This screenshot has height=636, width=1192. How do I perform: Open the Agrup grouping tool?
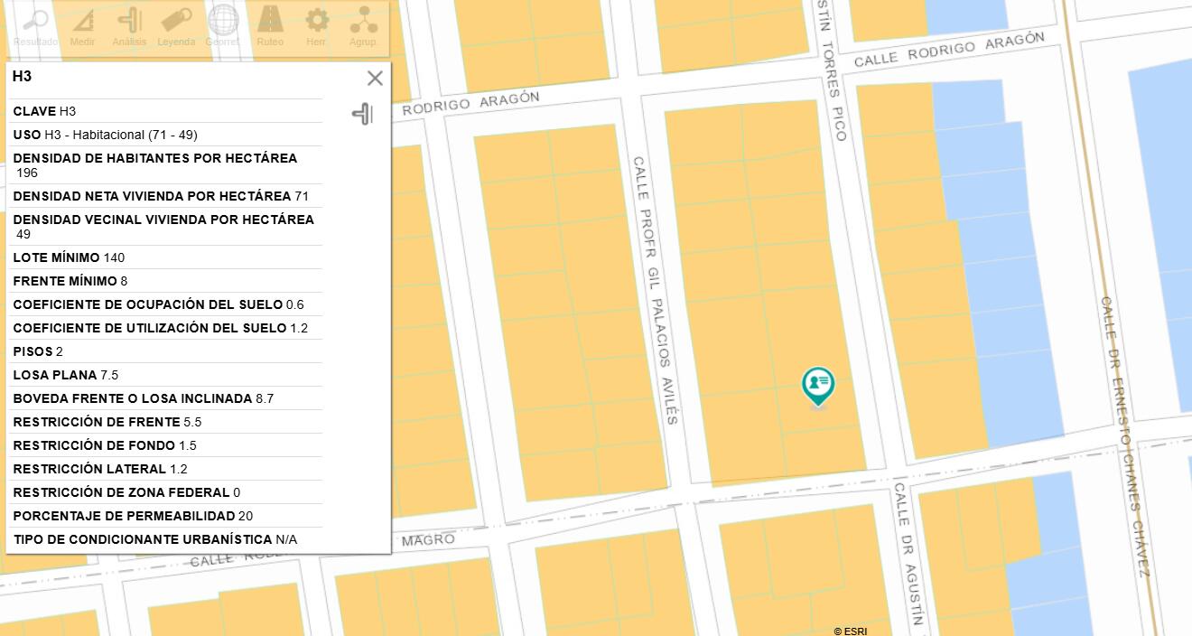tap(363, 27)
